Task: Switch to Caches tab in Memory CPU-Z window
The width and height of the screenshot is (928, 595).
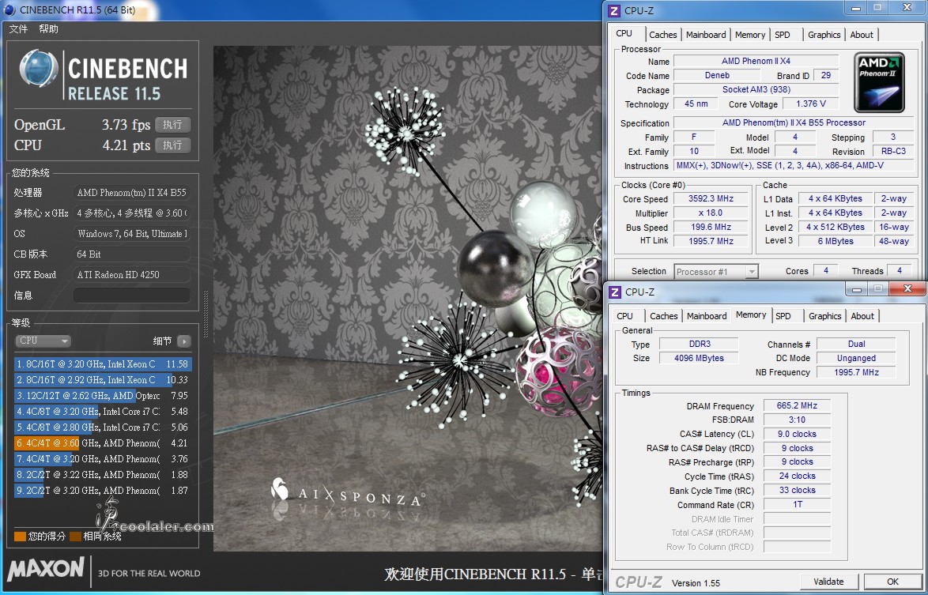Action: (664, 316)
